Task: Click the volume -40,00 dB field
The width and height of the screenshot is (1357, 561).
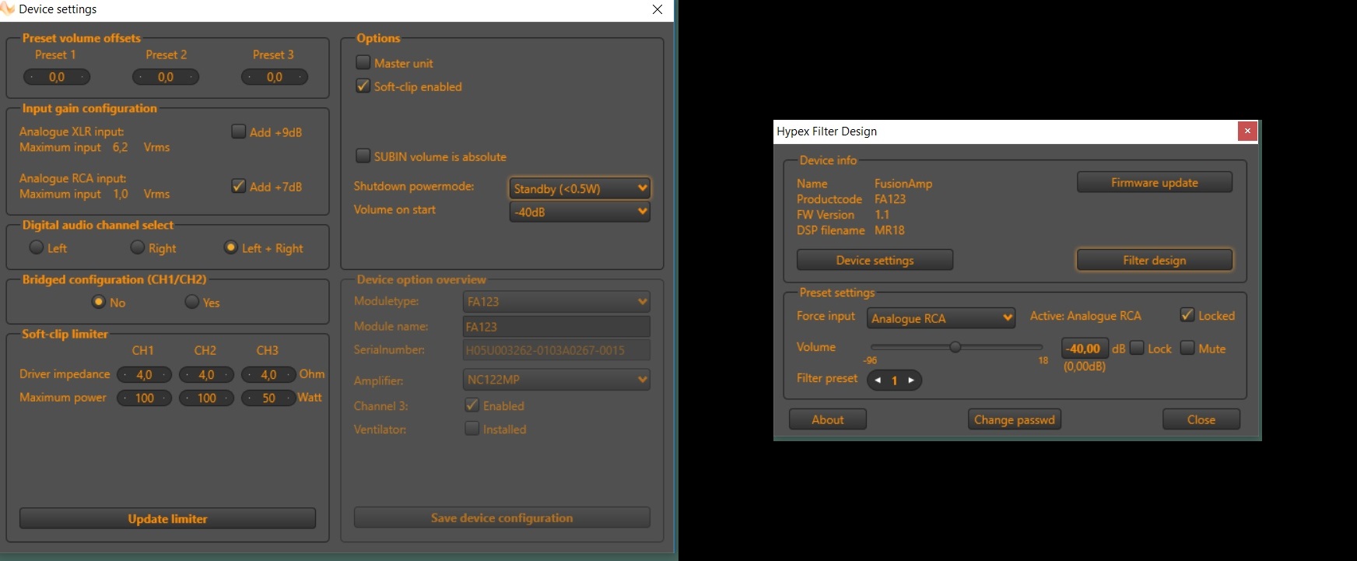Action: 1085,349
